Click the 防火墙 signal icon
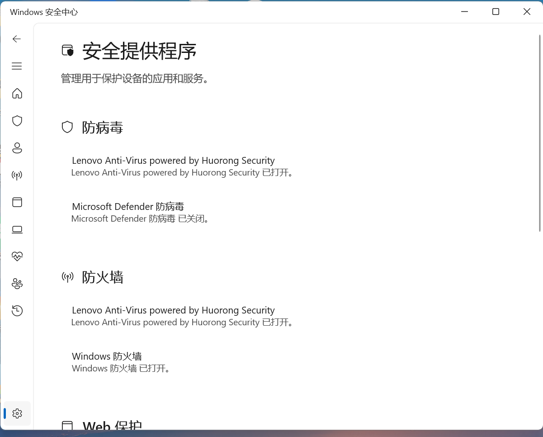The height and width of the screenshot is (437, 543). (67, 277)
